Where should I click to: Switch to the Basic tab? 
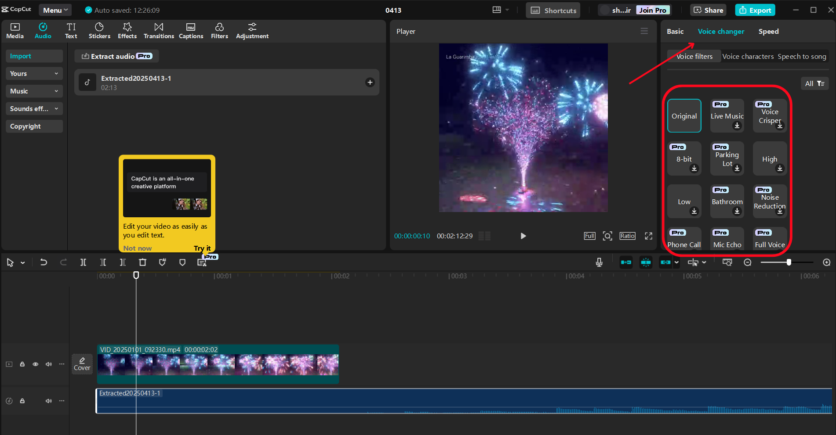tap(675, 31)
